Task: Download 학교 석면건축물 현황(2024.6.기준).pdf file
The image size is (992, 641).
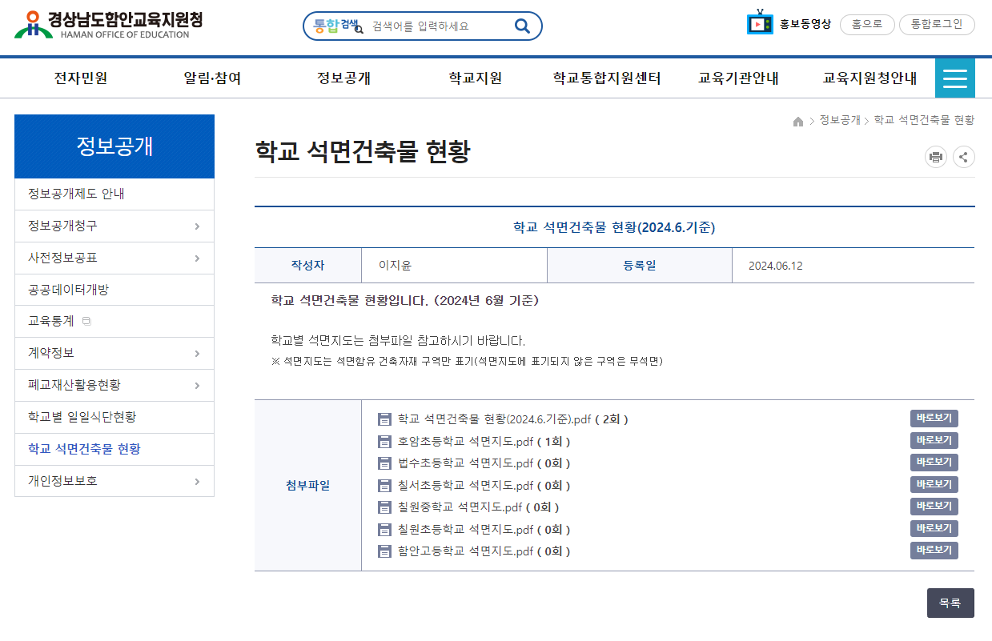Action: tap(494, 419)
